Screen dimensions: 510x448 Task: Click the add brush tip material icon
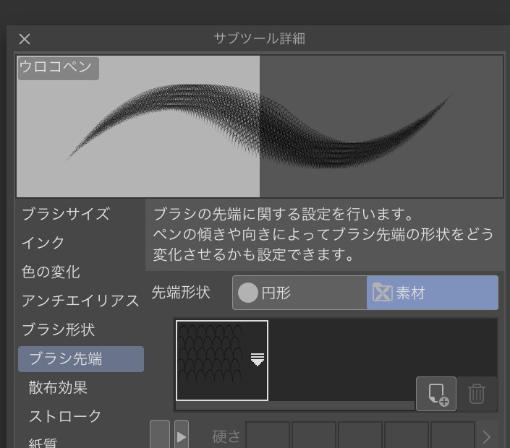pyautogui.click(x=436, y=394)
